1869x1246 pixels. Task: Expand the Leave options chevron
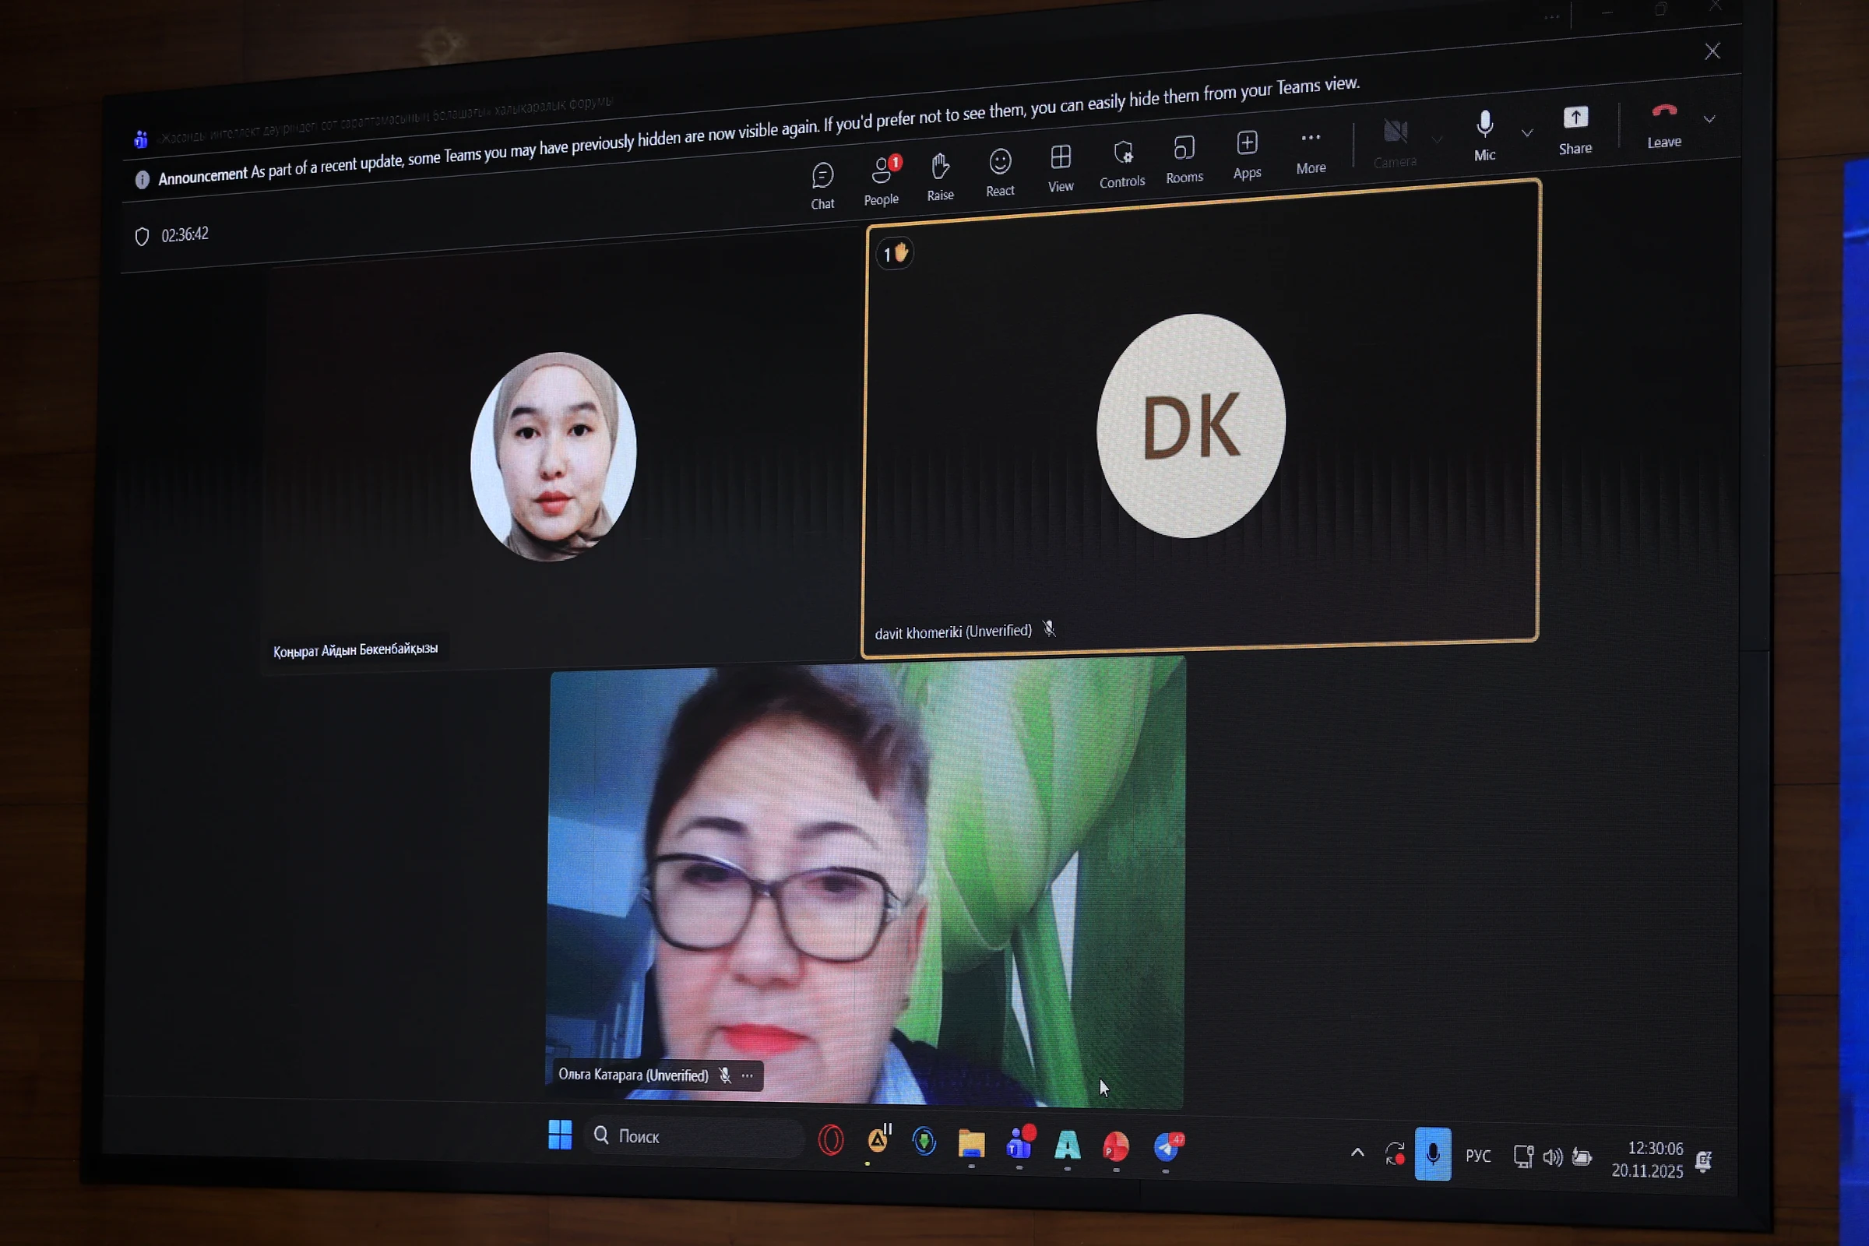click(1709, 119)
